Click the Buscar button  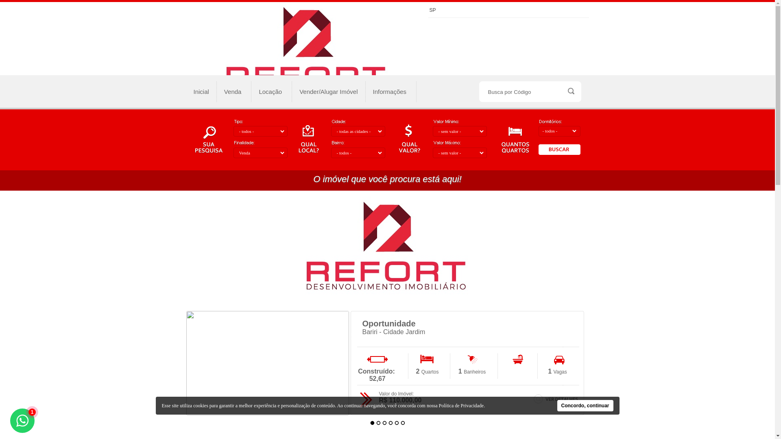pyautogui.click(x=559, y=150)
